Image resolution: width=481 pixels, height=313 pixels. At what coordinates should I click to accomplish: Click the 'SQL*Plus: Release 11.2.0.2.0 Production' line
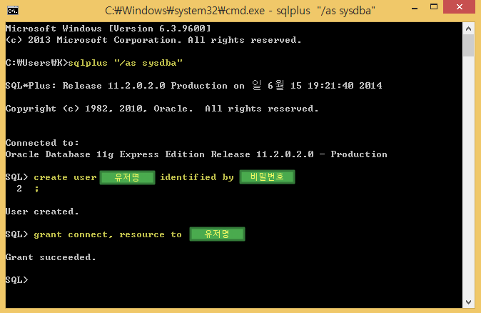pos(194,85)
